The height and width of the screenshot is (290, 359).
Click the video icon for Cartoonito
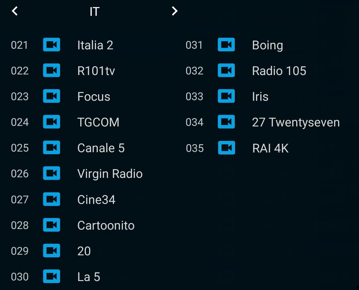[x=51, y=225]
